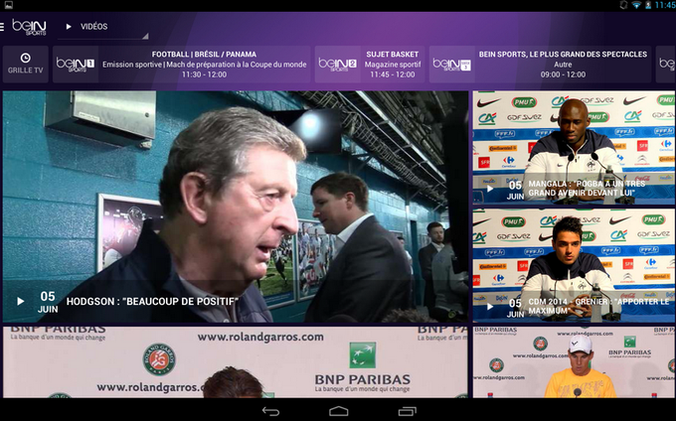
Task: Tap the beIN Sports logo
Action: point(29,27)
